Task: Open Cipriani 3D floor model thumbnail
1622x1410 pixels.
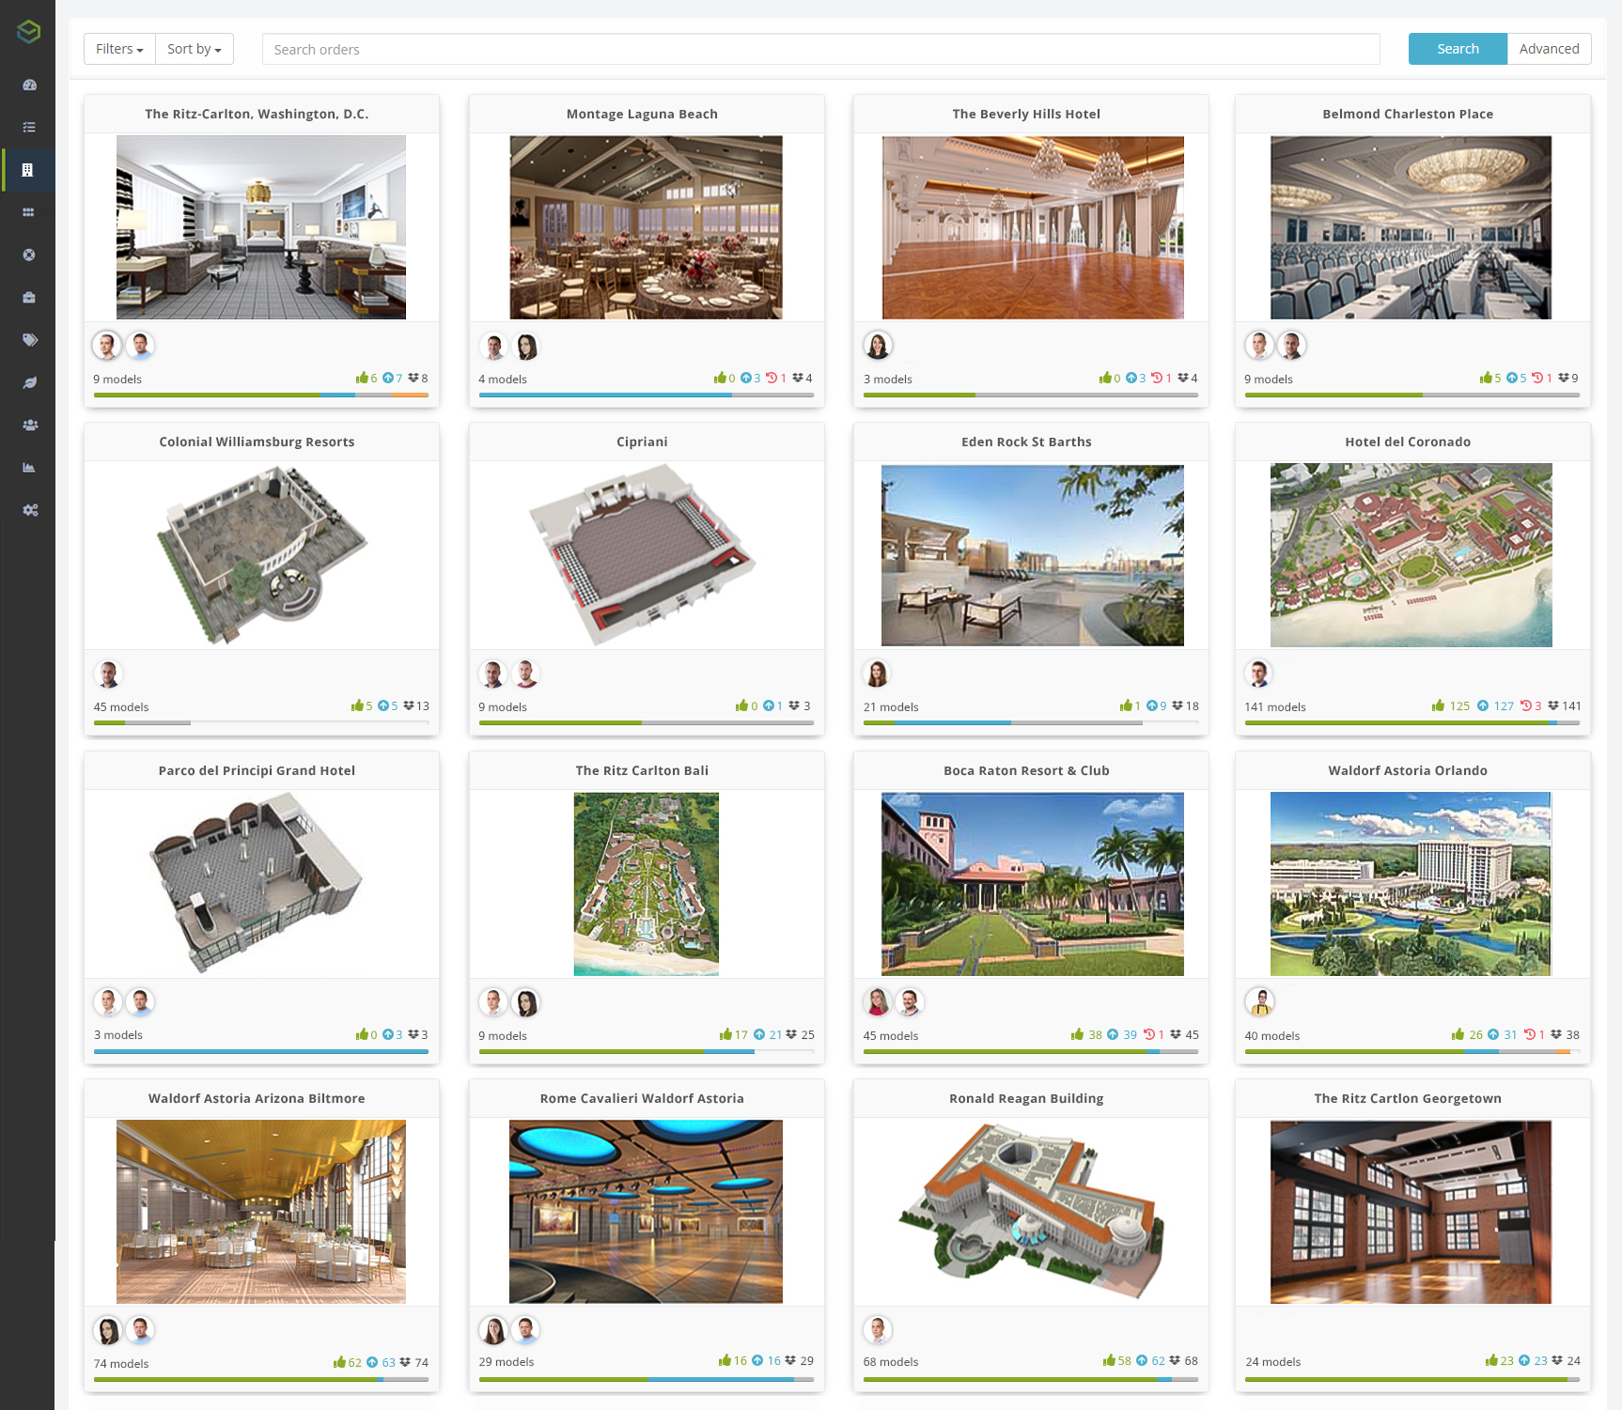Action: tap(642, 555)
